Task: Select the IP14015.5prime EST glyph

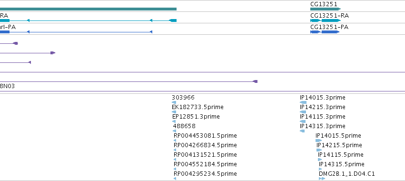Action: pyautogui.click(x=319, y=141)
